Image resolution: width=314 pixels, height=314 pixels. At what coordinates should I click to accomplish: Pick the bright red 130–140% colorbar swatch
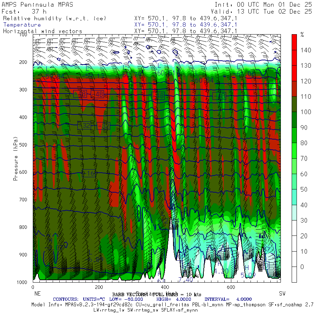pos(294,58)
